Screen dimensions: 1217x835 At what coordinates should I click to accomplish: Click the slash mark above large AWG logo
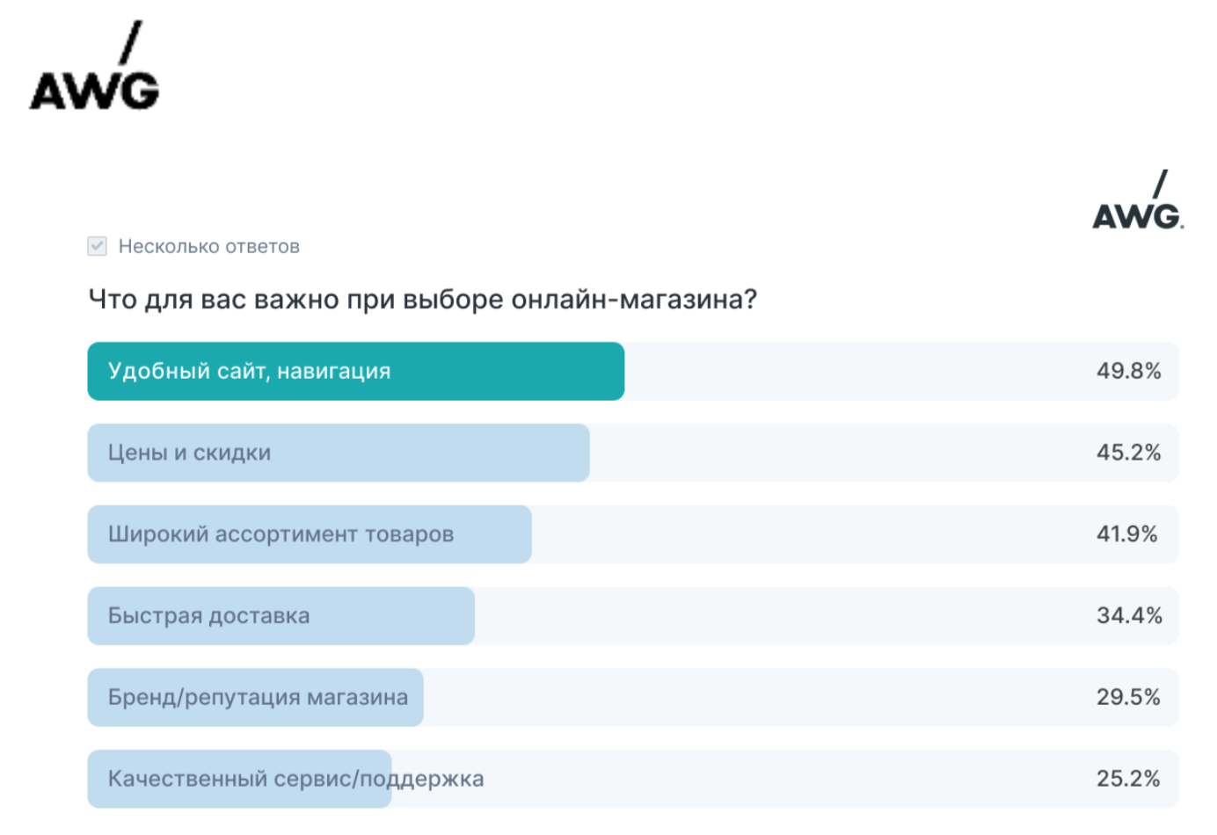click(x=130, y=42)
